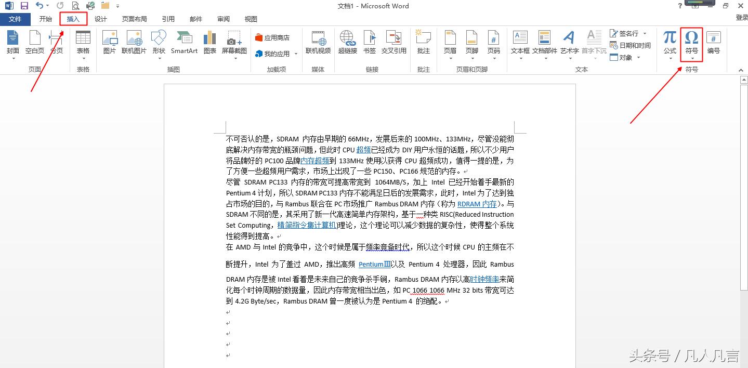Open the 视图 ribbon tab
This screenshot has height=368, width=748.
click(x=251, y=19)
